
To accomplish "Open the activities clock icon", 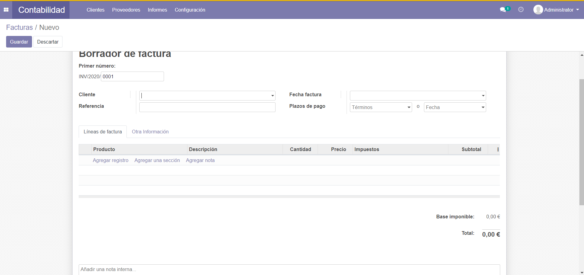I will coord(521,10).
